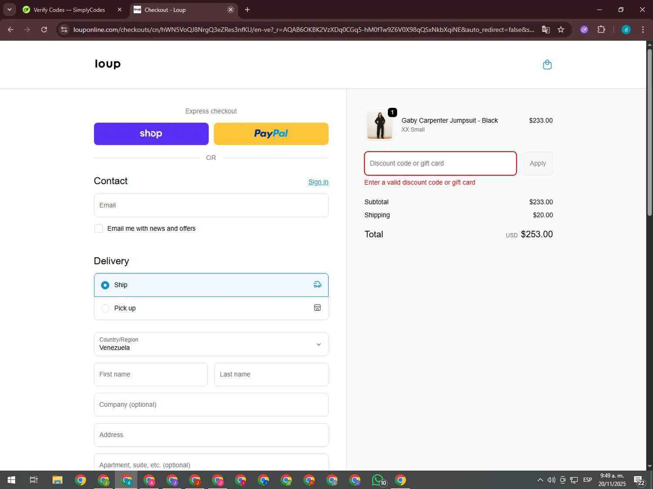Click the Last name field
653x489 pixels.
coord(271,374)
